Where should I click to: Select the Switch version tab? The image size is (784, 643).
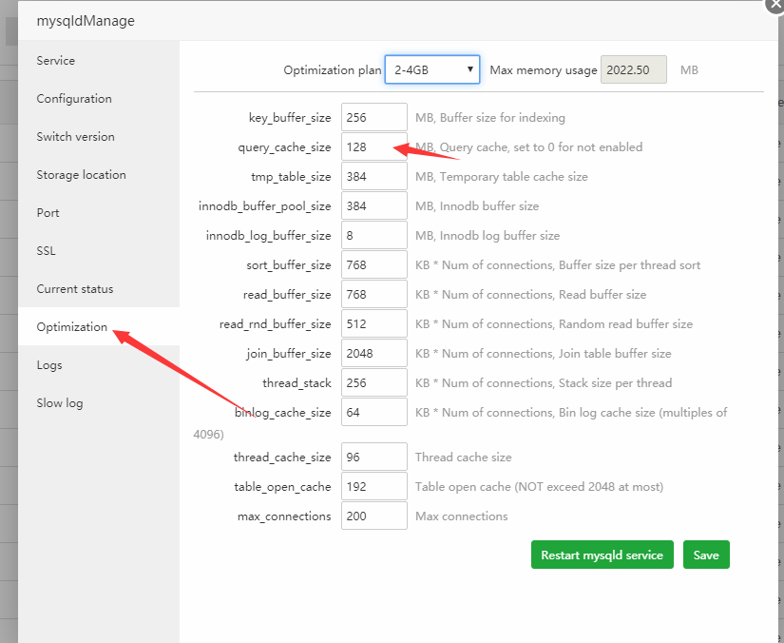75,137
